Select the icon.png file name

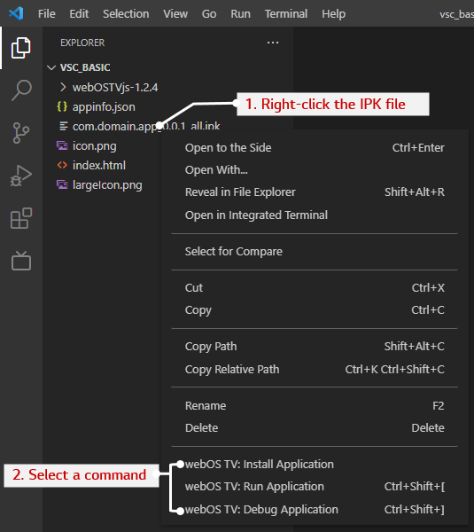[x=94, y=146]
